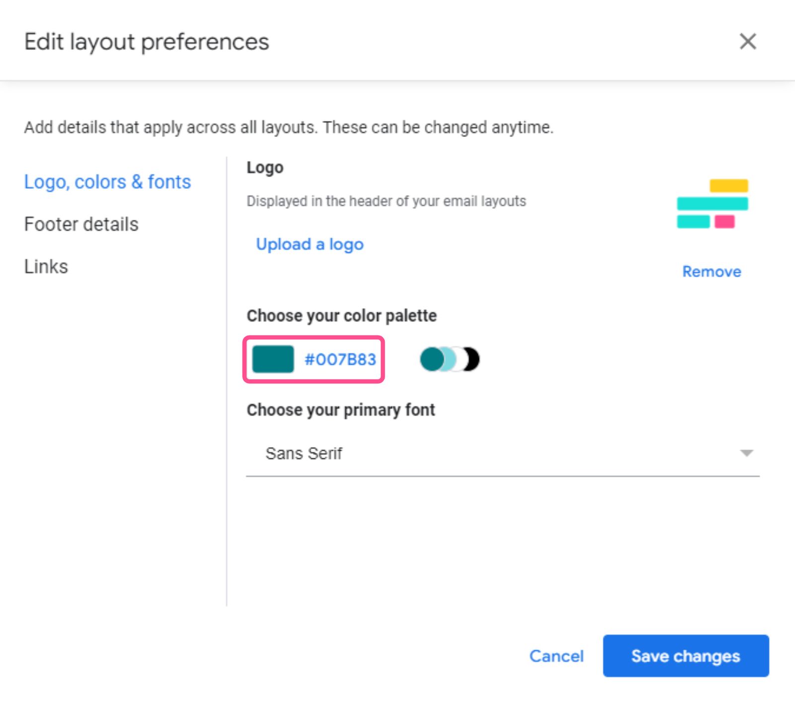Switch to the Footer details section
795x703 pixels.
click(x=81, y=224)
